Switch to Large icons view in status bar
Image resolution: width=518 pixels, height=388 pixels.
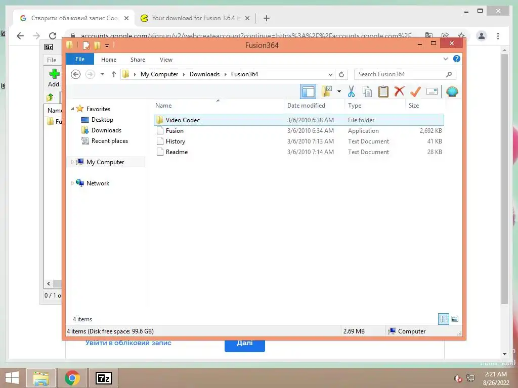(x=455, y=319)
